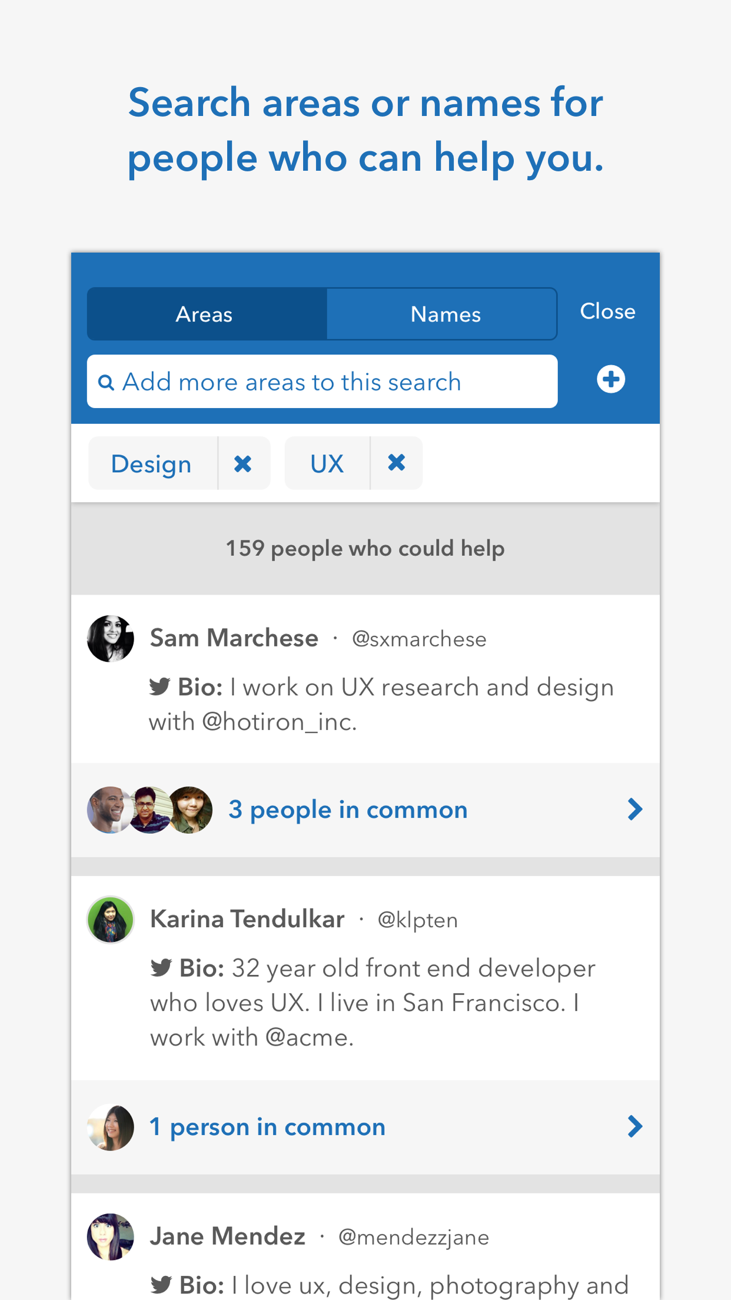Open Karina Tendulkar's name
This screenshot has width=731, height=1300.
click(x=247, y=919)
